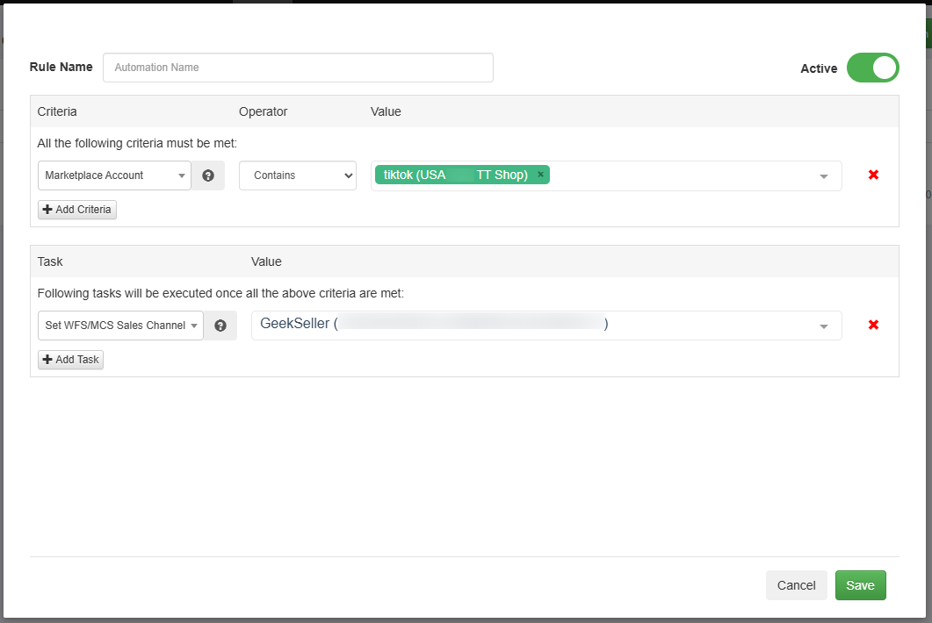Select the tiktok (USA TT Shop) tag
Image resolution: width=932 pixels, height=623 pixels.
pos(455,175)
